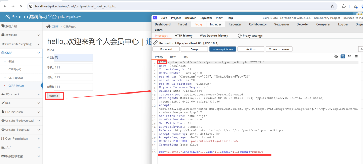The width and height of the screenshot is (363, 164).
Task: Click the 邮箱 email input field
Action: point(73,87)
